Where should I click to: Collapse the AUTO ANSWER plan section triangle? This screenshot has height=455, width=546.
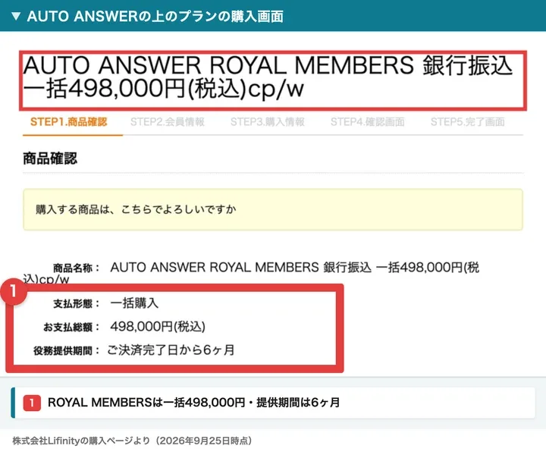tap(16, 16)
